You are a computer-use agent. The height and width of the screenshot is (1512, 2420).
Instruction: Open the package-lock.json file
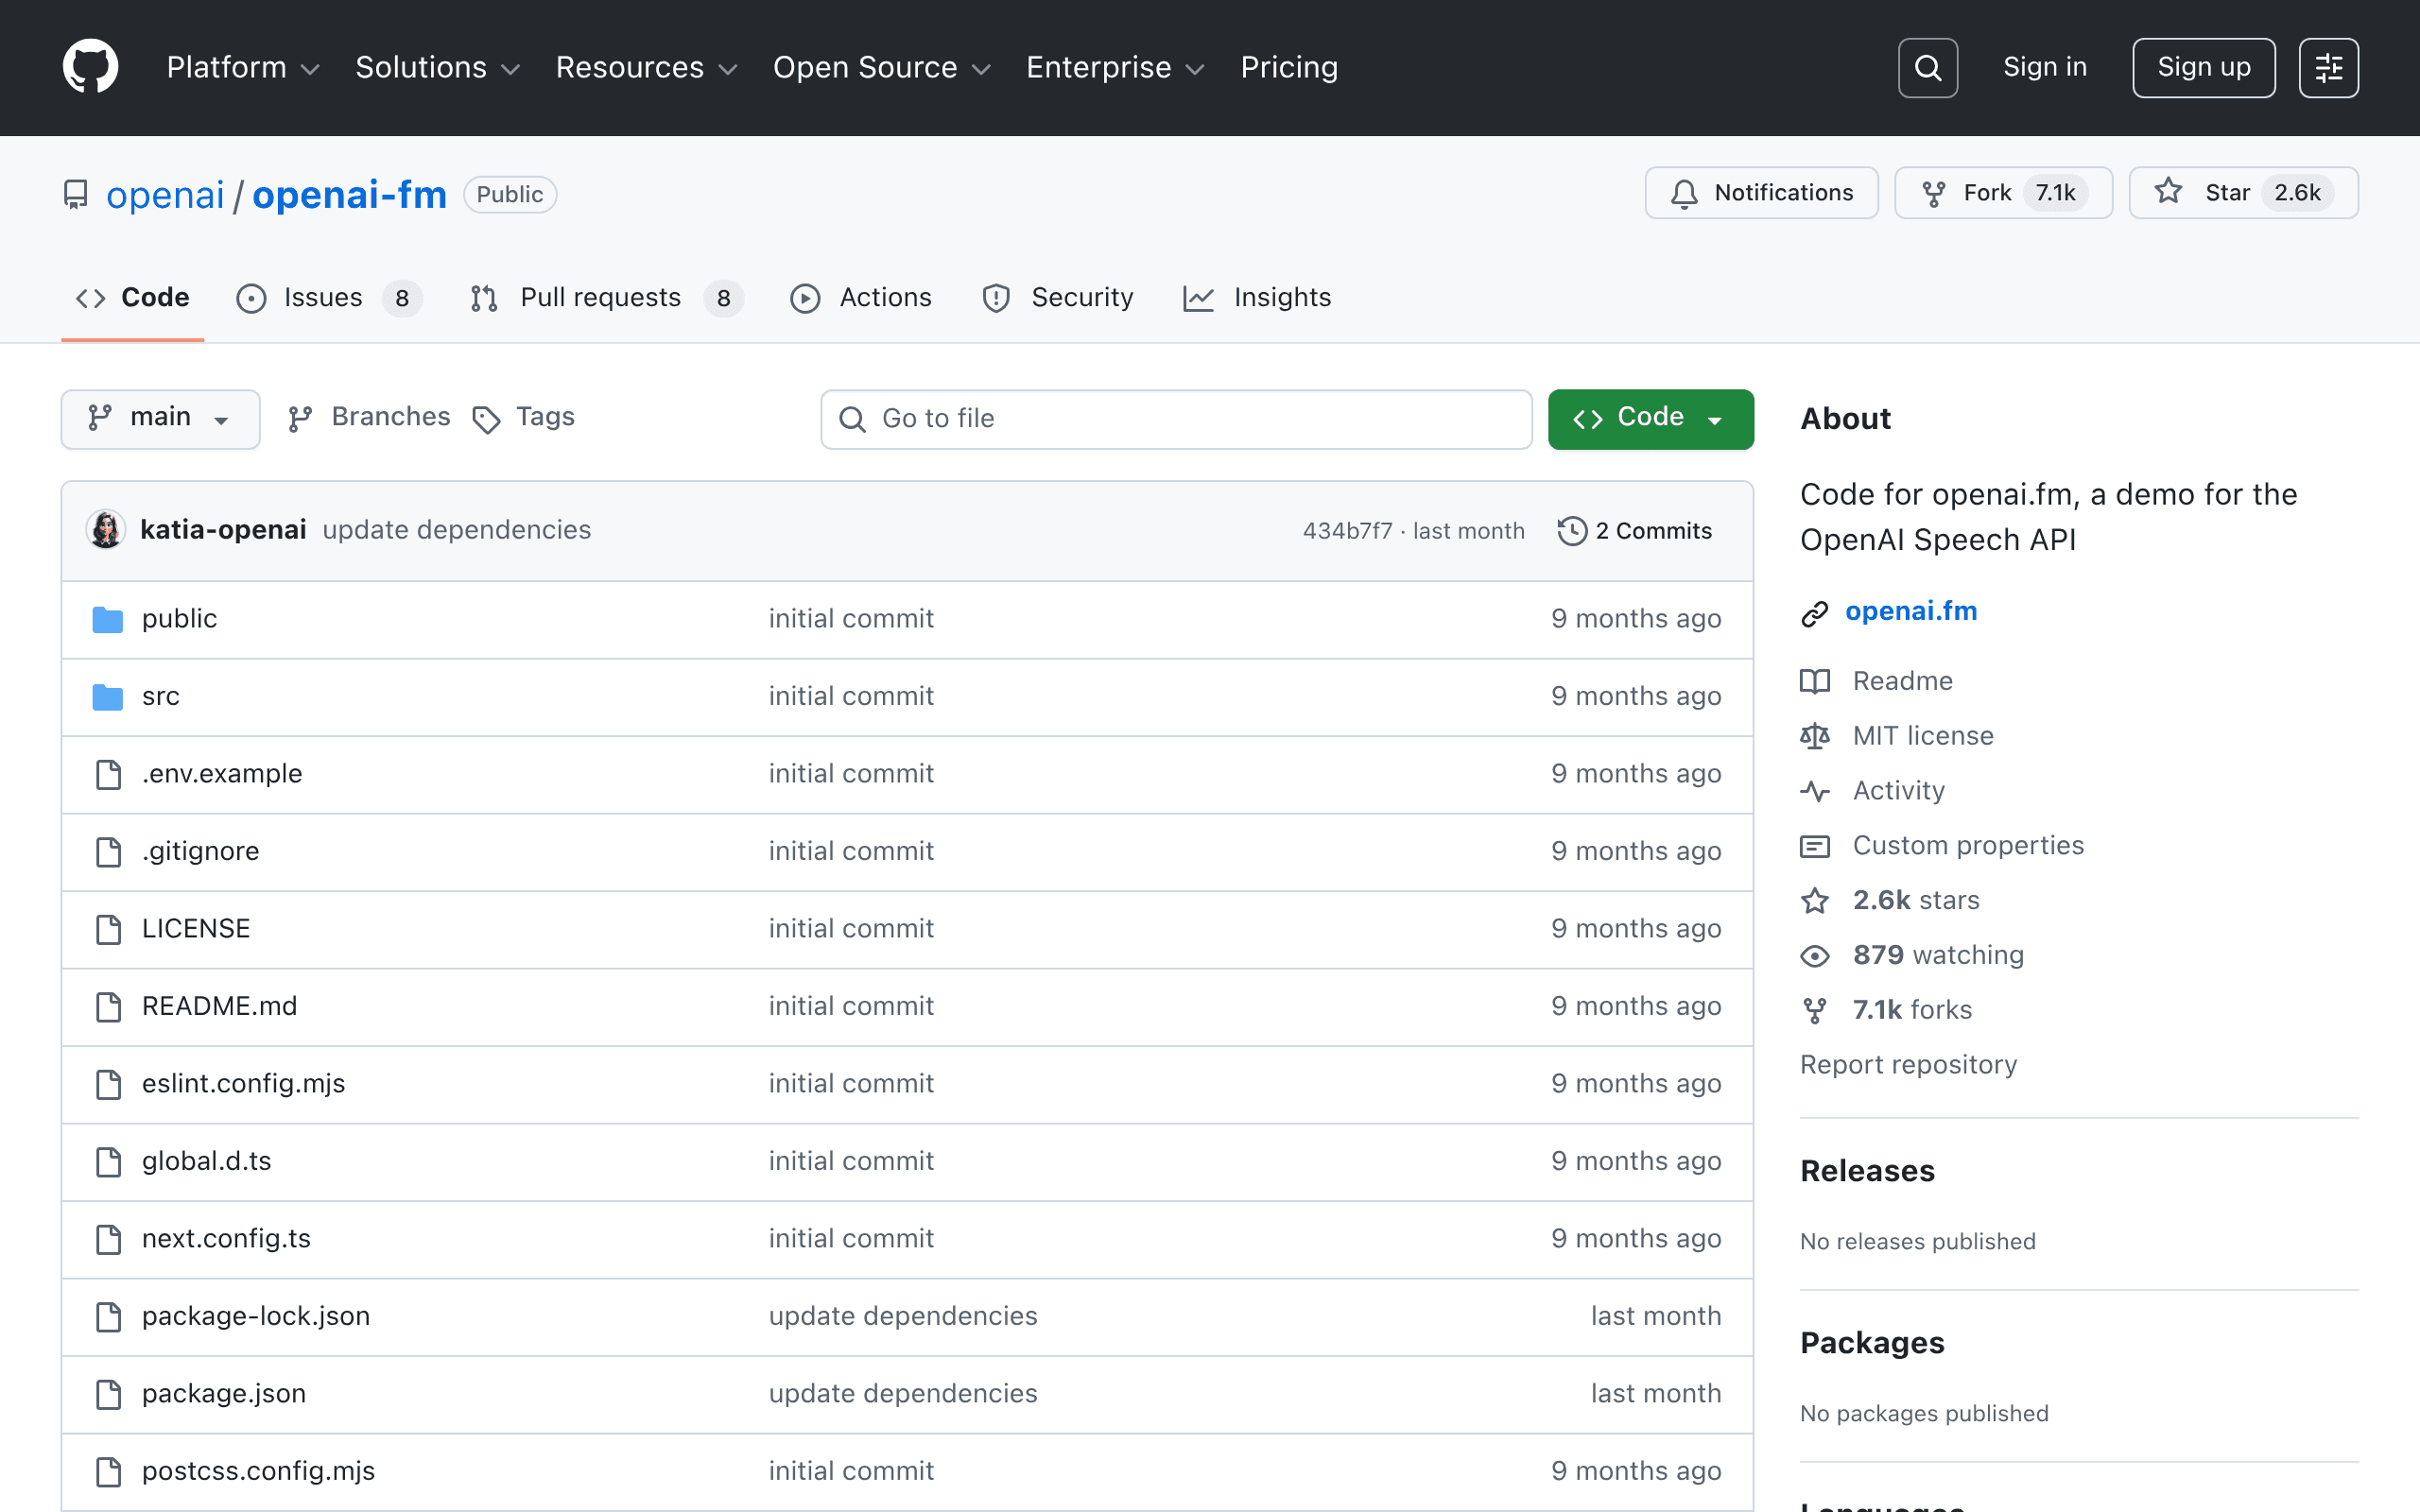(256, 1316)
